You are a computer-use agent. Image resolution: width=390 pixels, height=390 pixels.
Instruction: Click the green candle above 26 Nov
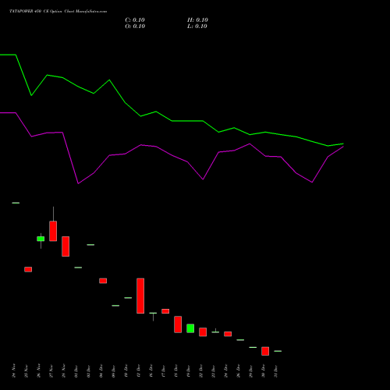pyautogui.click(x=41, y=239)
